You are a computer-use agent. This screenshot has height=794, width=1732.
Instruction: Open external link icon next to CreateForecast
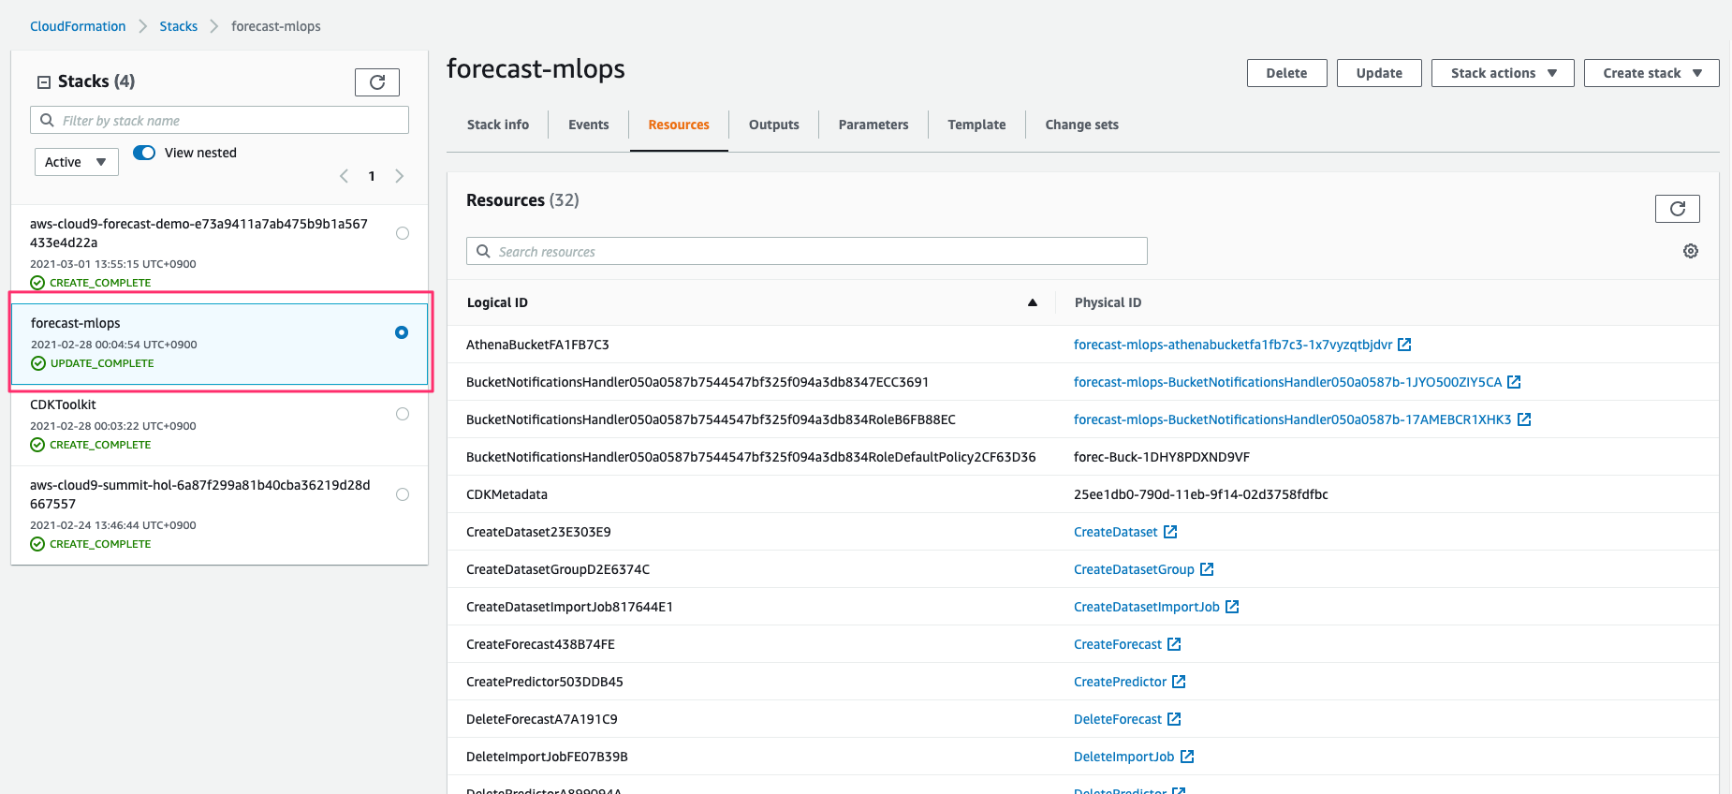pyautogui.click(x=1174, y=644)
